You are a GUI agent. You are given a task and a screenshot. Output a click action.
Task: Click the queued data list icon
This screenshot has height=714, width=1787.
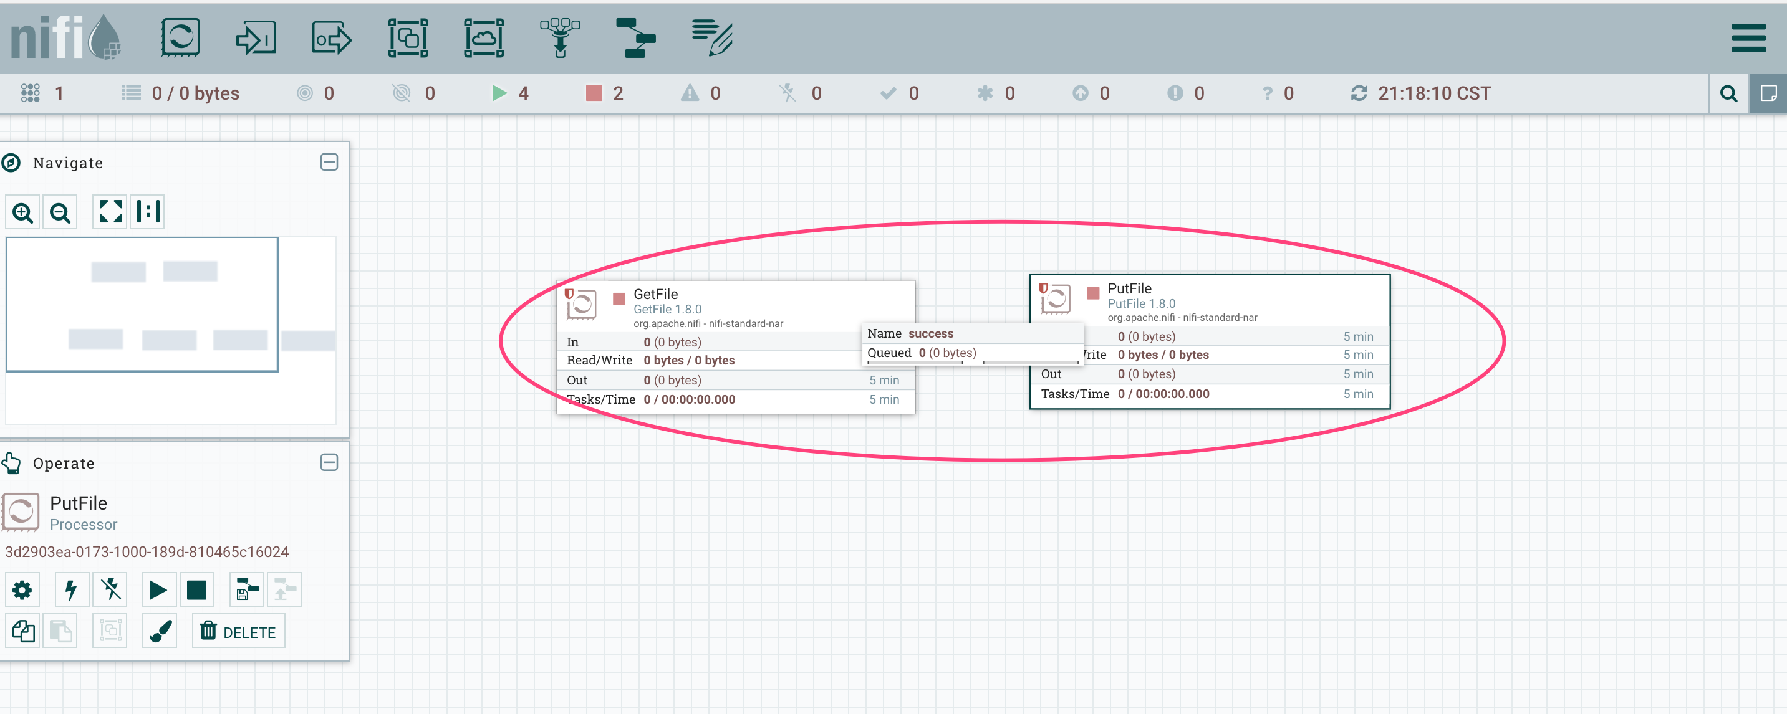[x=131, y=93]
